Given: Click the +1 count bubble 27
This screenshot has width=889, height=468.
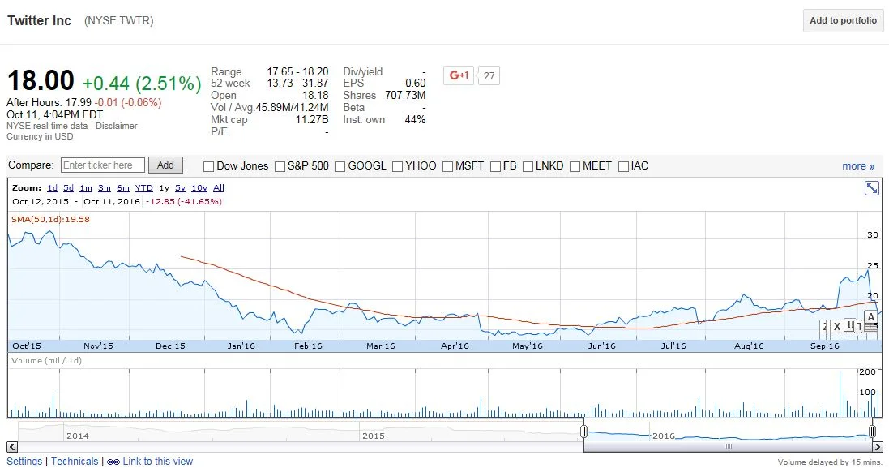Looking at the screenshot, I should pos(489,75).
